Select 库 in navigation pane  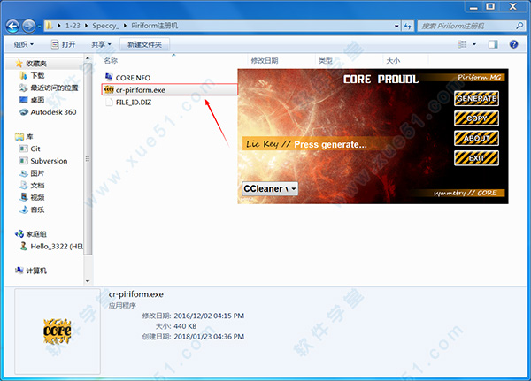[29, 137]
